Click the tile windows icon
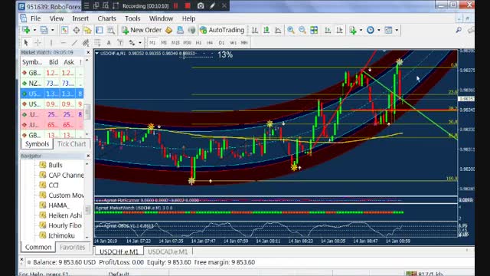The width and height of the screenshot is (490, 276). click(314, 30)
